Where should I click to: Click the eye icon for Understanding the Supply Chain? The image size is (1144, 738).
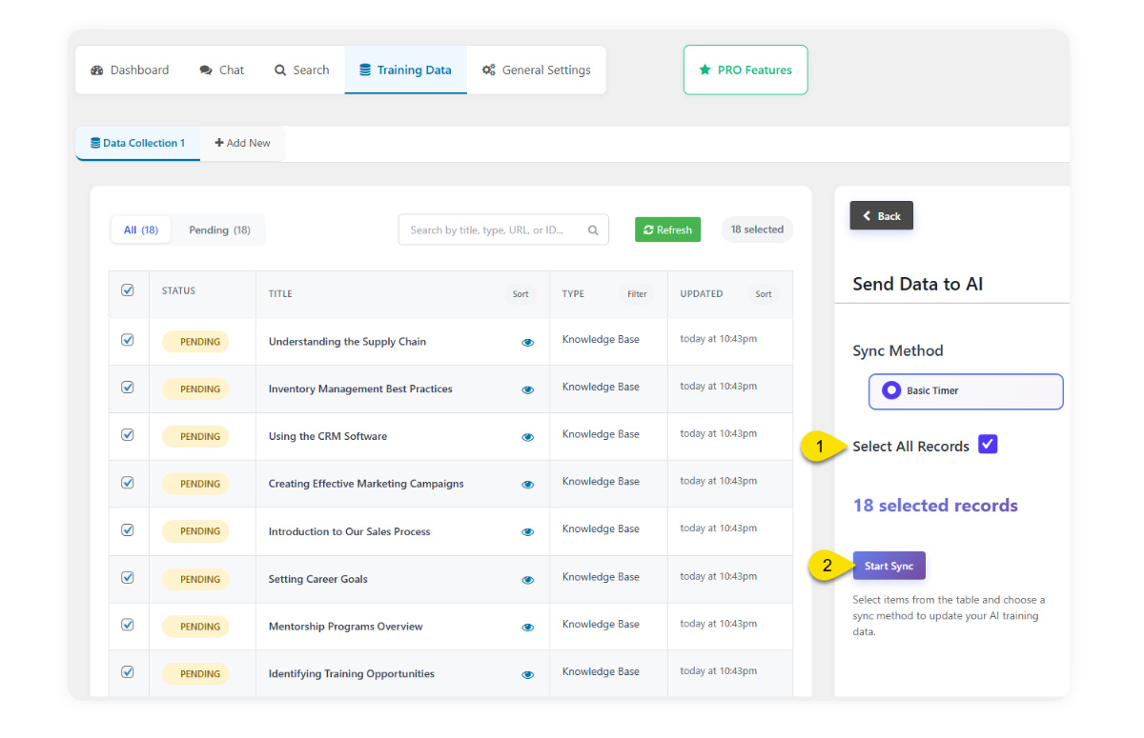(x=527, y=343)
